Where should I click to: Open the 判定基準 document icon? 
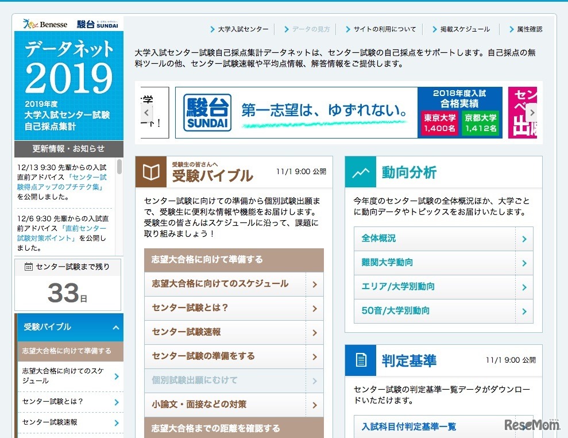(x=361, y=360)
